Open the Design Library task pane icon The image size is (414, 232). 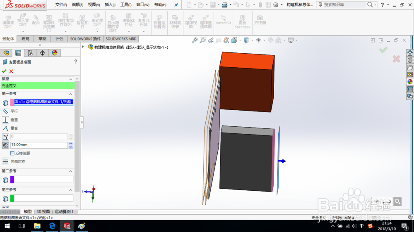click(x=410, y=60)
